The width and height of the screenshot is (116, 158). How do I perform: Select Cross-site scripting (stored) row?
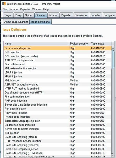point(57,137)
